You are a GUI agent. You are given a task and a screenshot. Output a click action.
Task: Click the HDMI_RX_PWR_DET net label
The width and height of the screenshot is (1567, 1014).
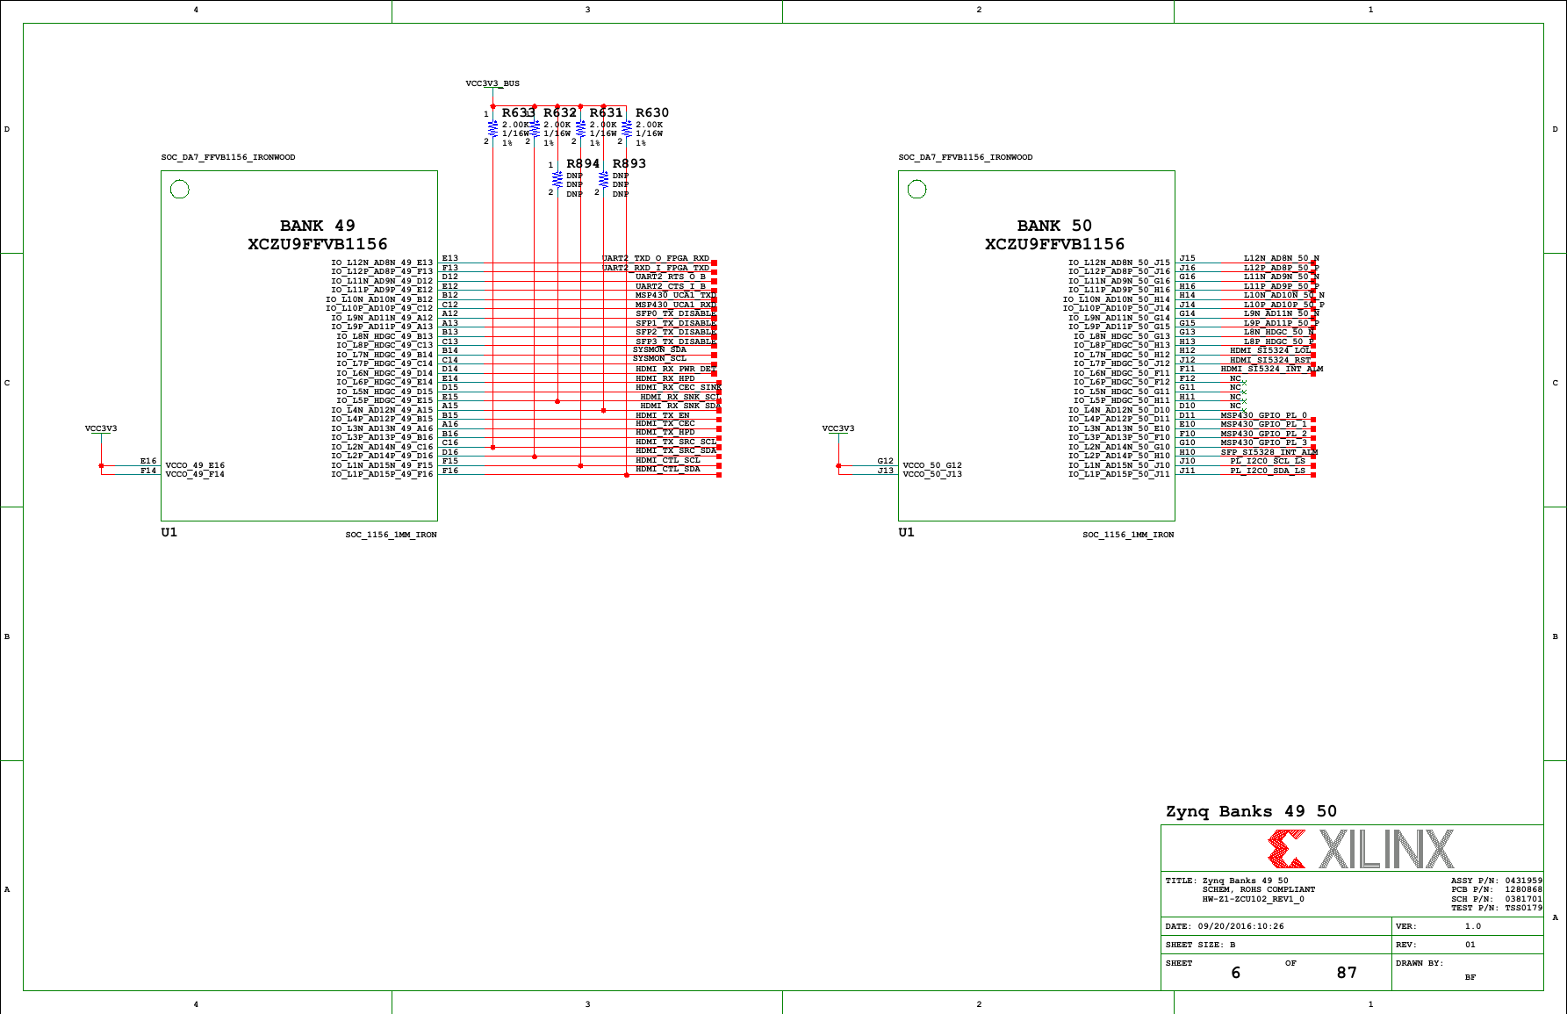pos(674,369)
